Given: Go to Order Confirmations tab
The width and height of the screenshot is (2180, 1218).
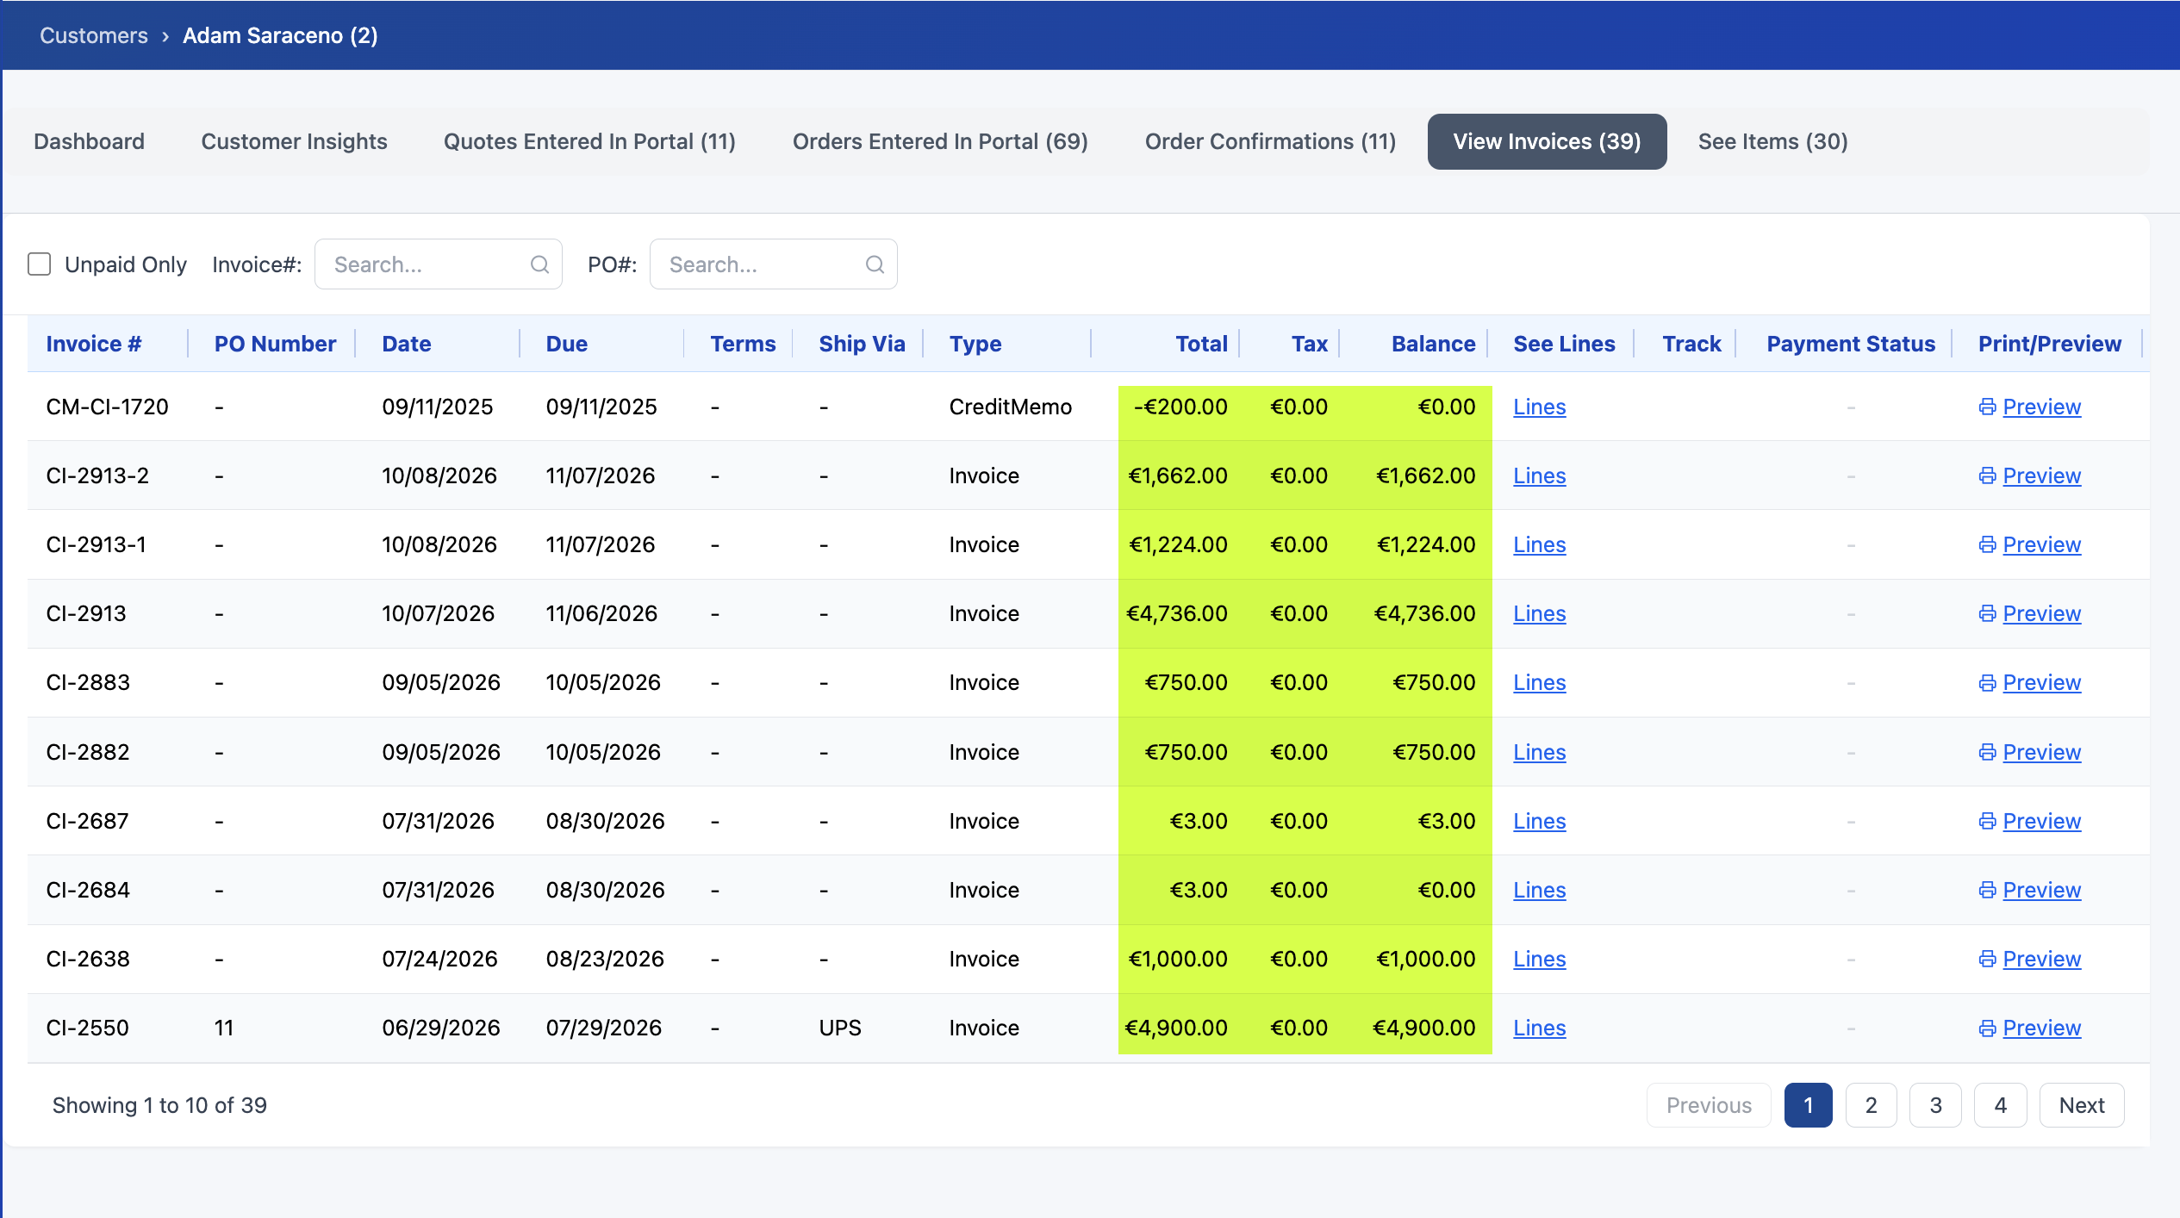Looking at the screenshot, I should (x=1270, y=141).
